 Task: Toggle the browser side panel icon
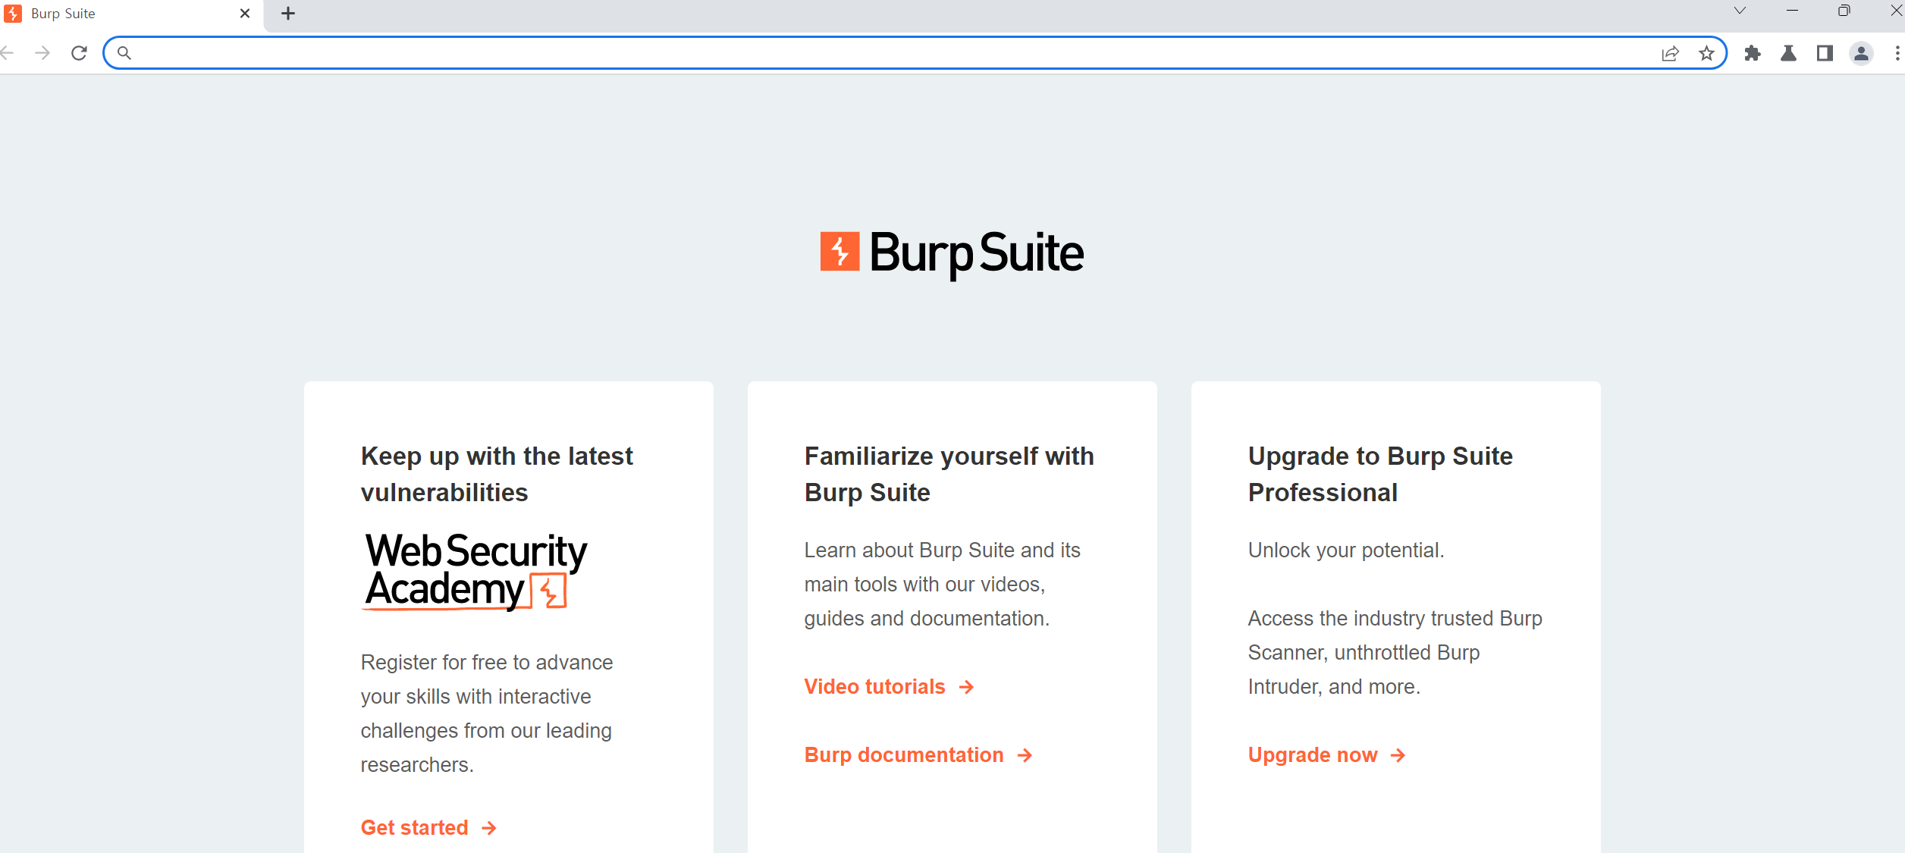[x=1825, y=53]
